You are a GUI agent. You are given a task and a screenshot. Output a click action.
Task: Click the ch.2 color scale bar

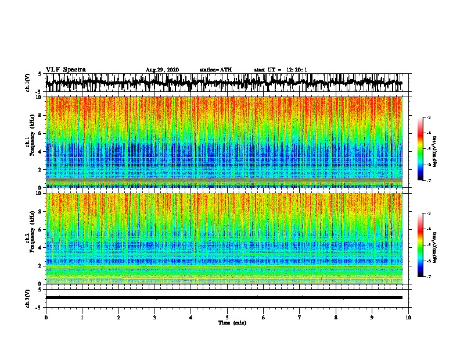(420, 245)
